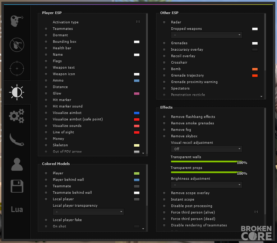The width and height of the screenshot is (277, 243).
Task: Click the Crosshair label in Other ESP
Action: pos(179,63)
